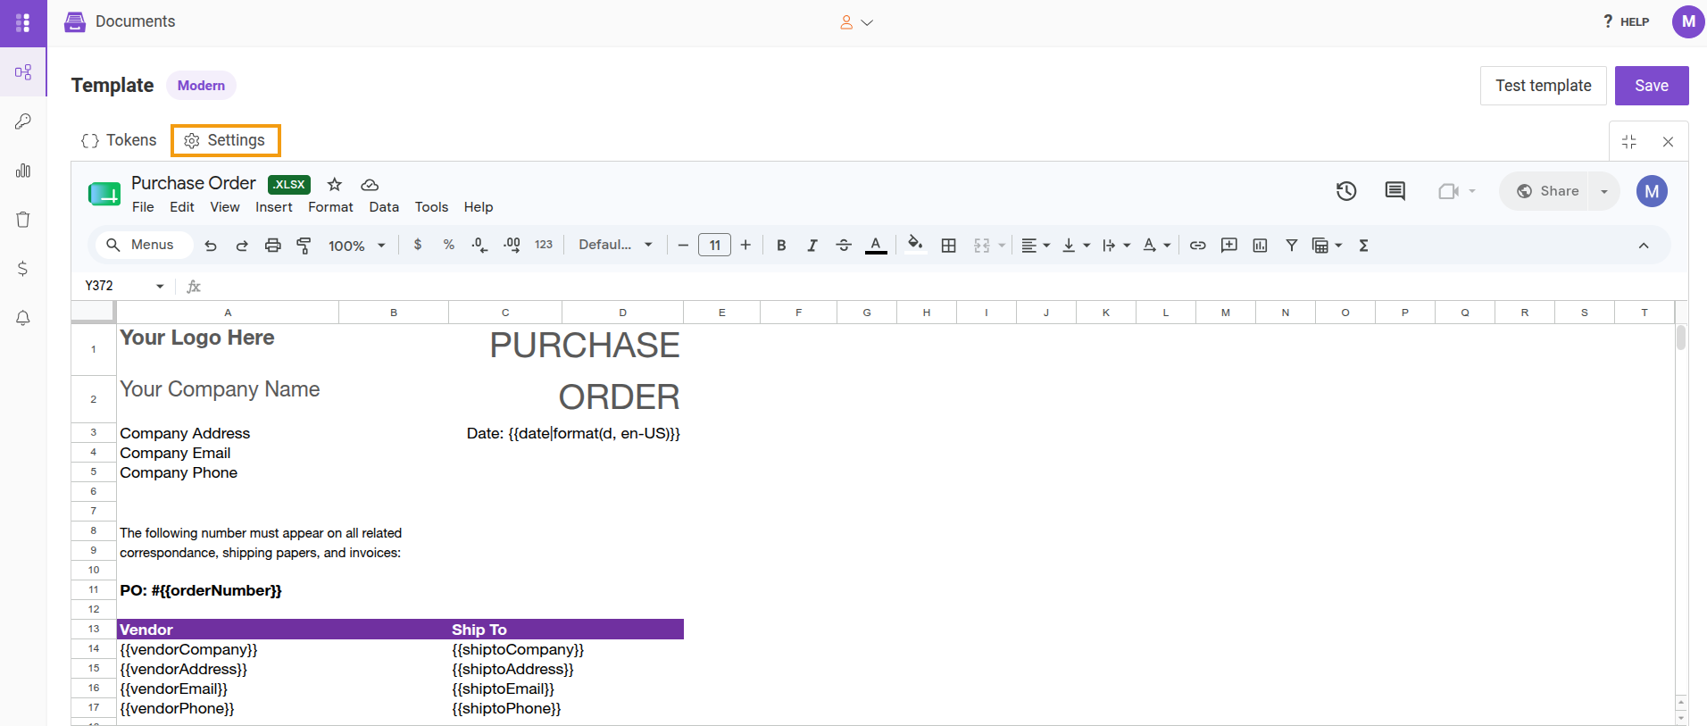
Task: Open the user dropdown in top bar
Action: pyautogui.click(x=856, y=22)
